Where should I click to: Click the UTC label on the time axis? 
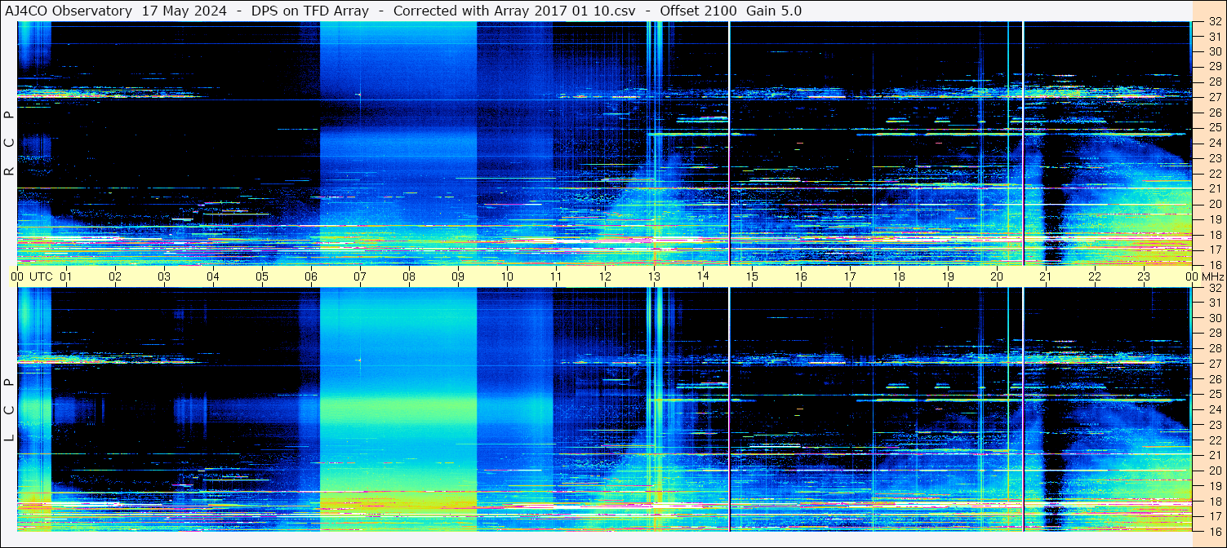[41, 276]
